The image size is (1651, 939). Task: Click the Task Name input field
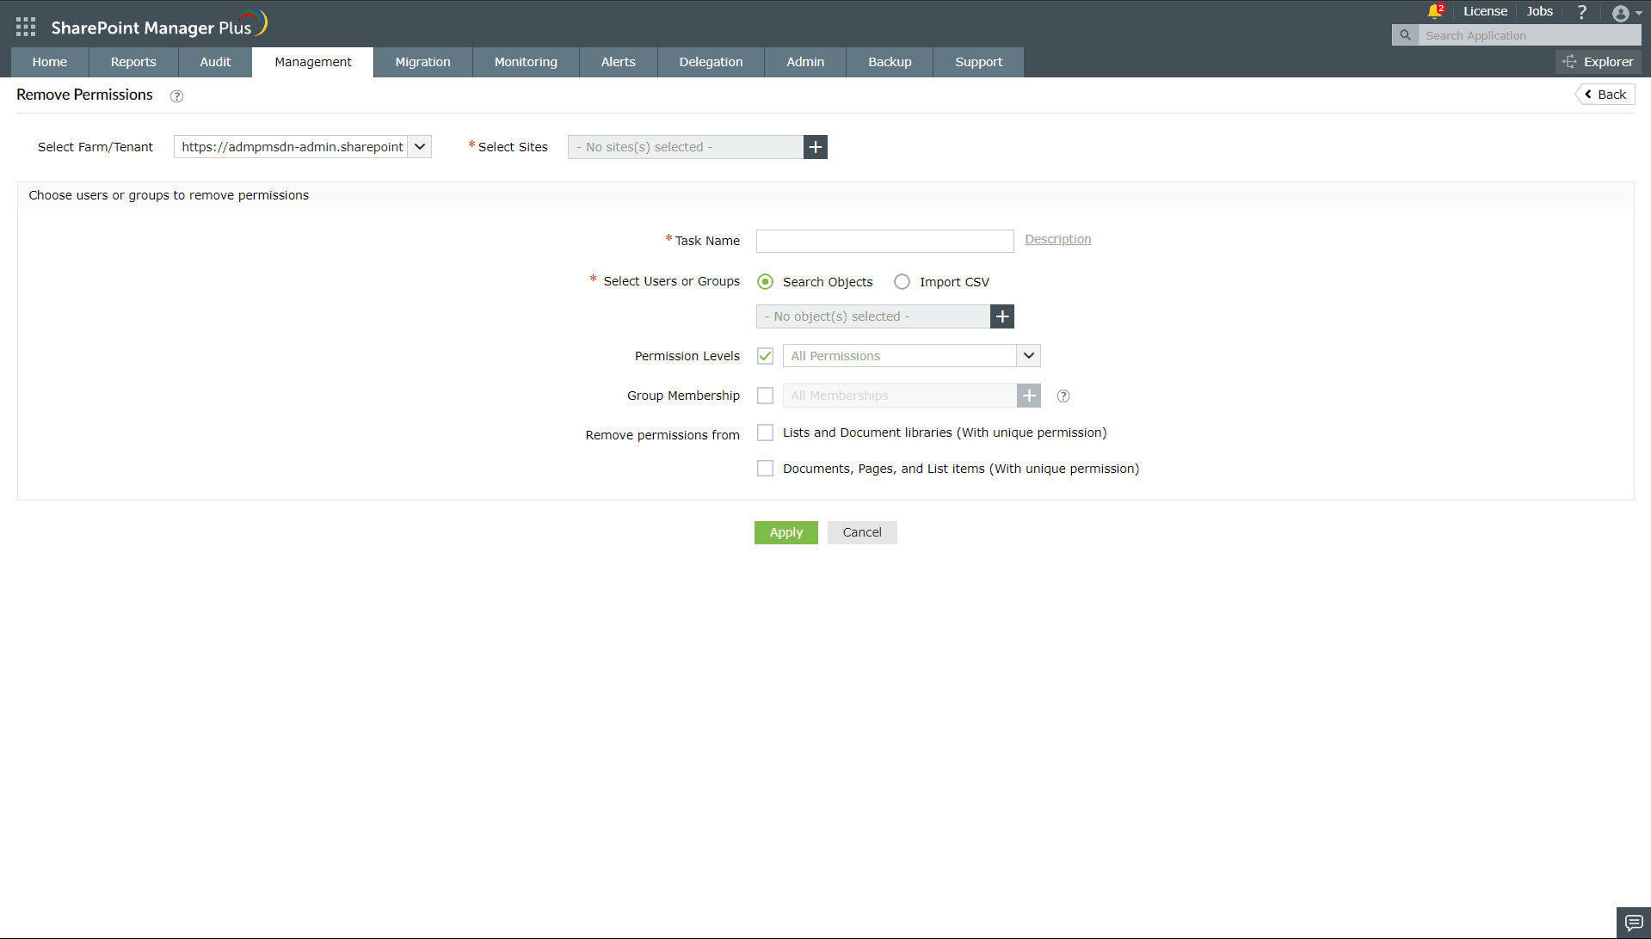885,241
